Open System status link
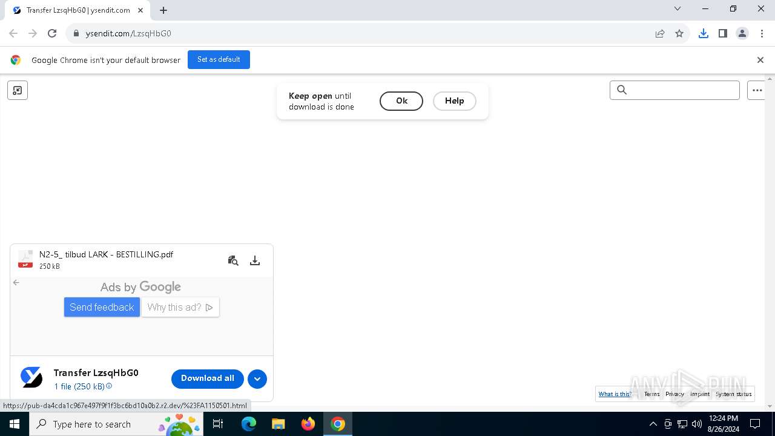775x436 pixels. click(734, 394)
